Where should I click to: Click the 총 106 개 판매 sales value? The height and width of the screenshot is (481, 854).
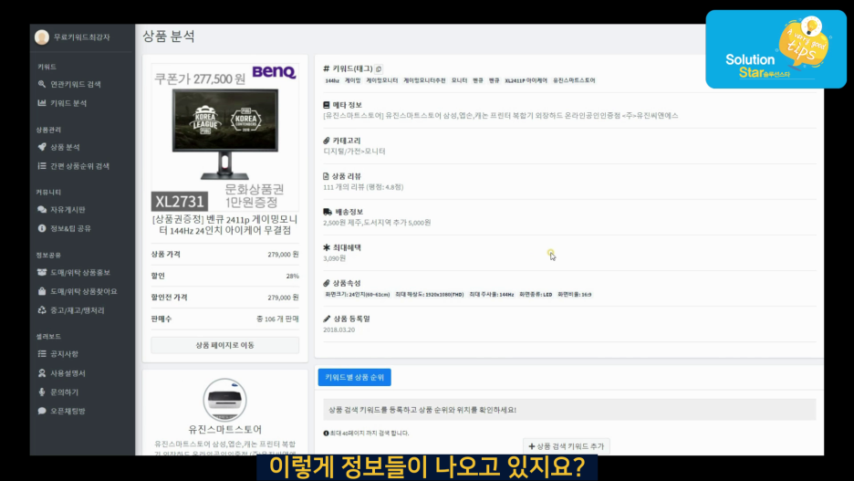point(277,319)
